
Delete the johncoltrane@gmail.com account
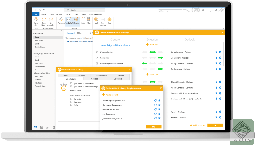point(160,118)
